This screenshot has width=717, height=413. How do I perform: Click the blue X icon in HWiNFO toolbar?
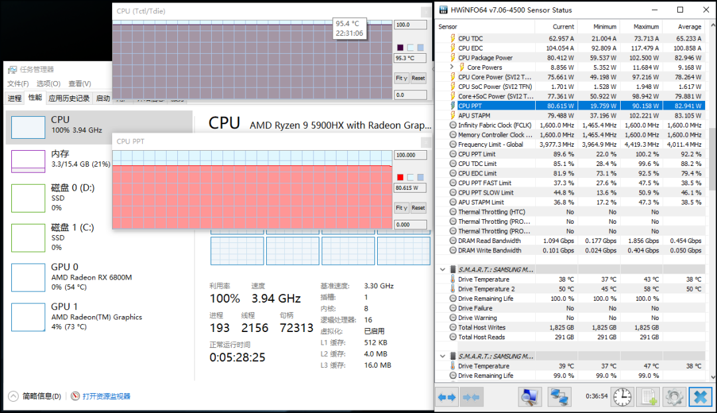pyautogui.click(x=700, y=397)
